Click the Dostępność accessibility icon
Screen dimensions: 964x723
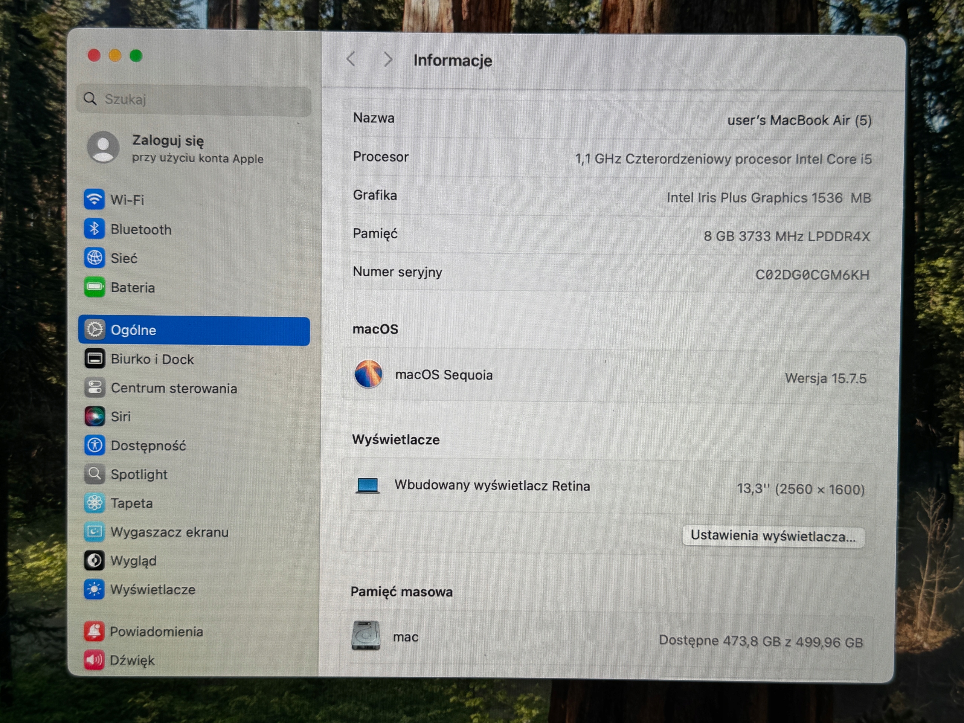tap(95, 445)
